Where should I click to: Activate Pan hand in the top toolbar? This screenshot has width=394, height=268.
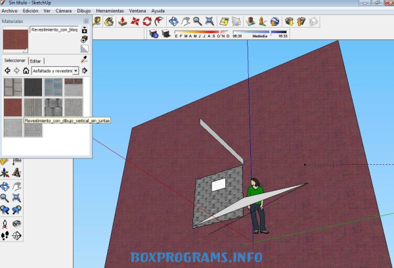[x=186, y=22]
